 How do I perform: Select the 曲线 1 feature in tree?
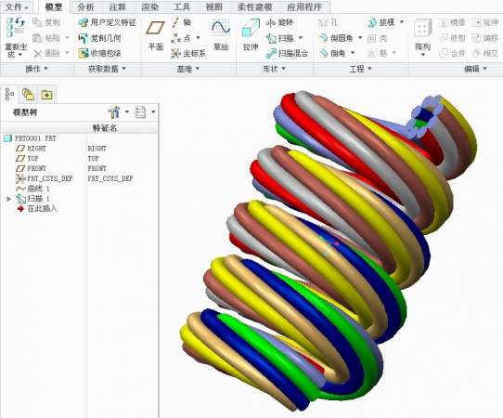click(x=32, y=189)
